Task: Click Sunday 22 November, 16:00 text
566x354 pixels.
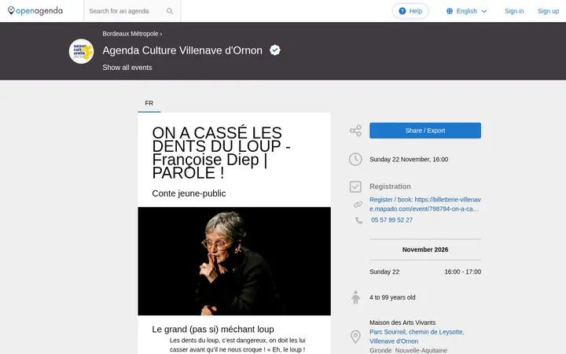Action: [409, 159]
